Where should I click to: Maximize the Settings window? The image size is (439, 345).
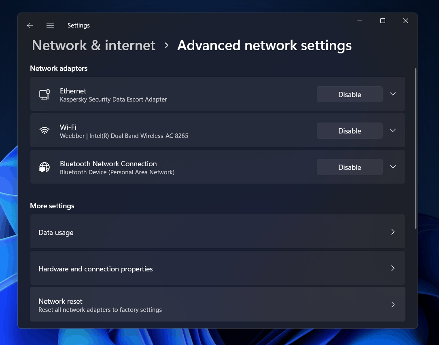coord(383,21)
